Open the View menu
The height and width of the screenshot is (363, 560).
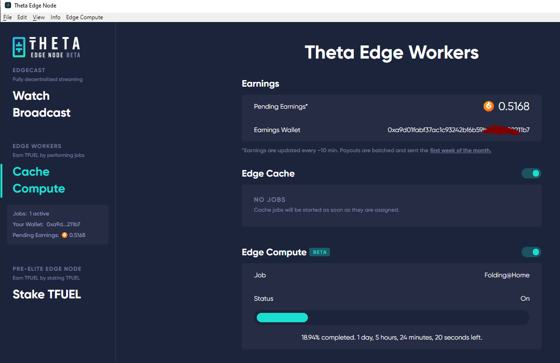(x=38, y=17)
